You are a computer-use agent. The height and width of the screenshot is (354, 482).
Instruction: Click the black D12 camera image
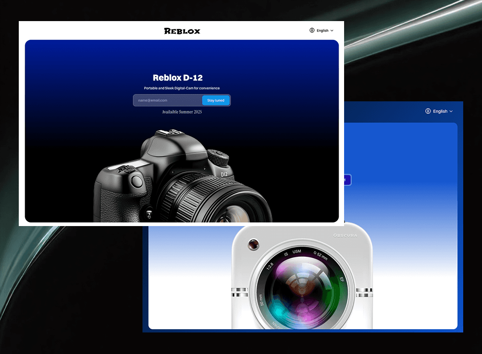(x=183, y=176)
